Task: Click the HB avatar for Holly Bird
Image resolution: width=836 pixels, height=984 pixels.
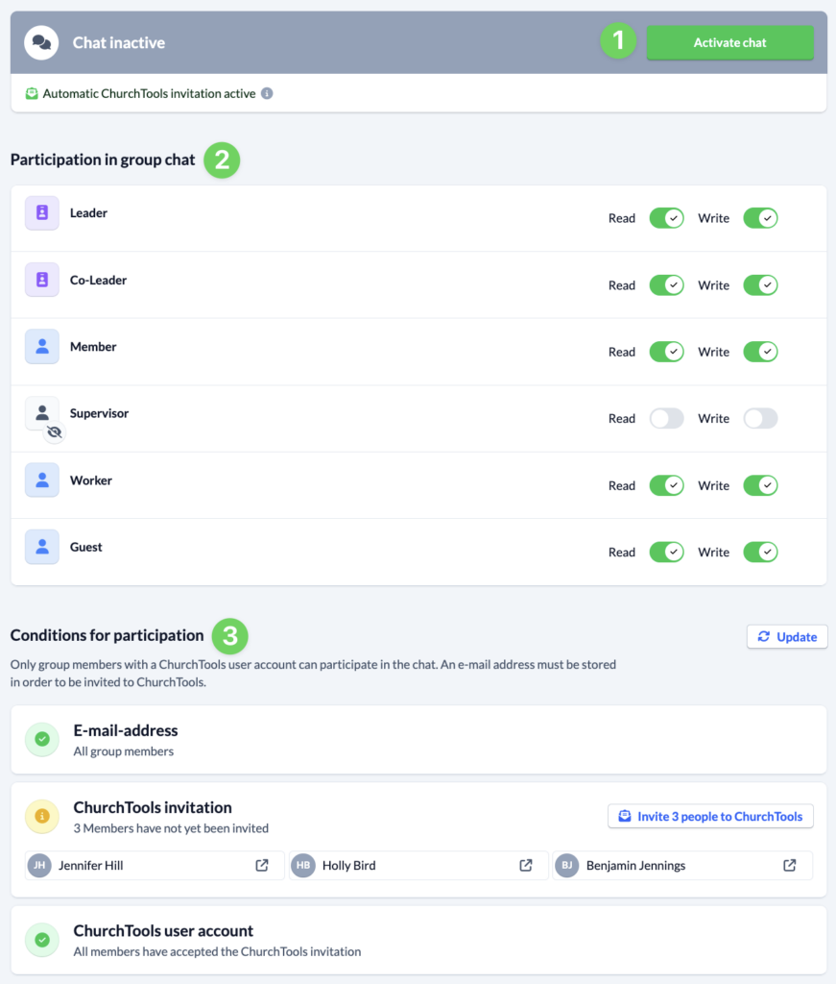Action: 302,865
